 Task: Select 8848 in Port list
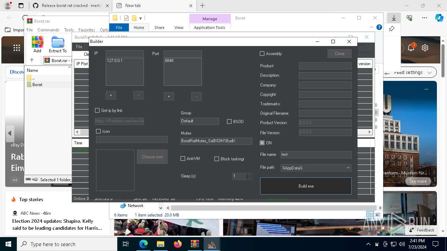(169, 61)
